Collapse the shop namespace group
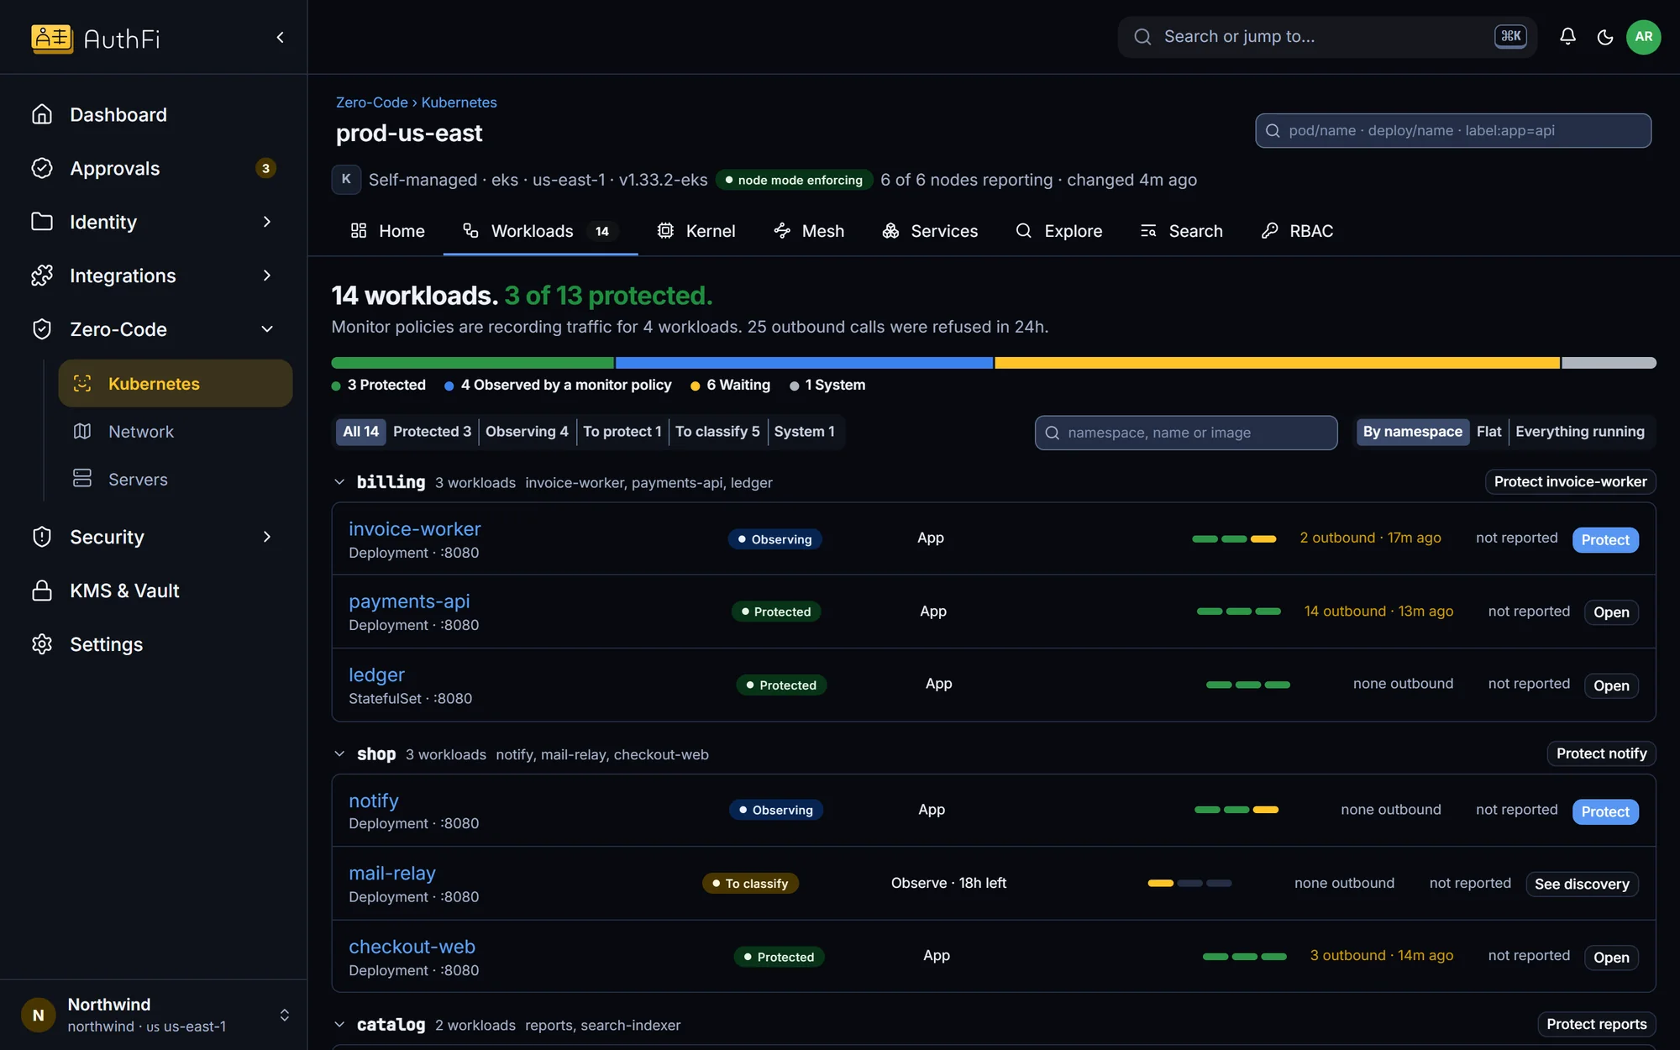Screen dimensions: 1680x1050 tap(339, 754)
